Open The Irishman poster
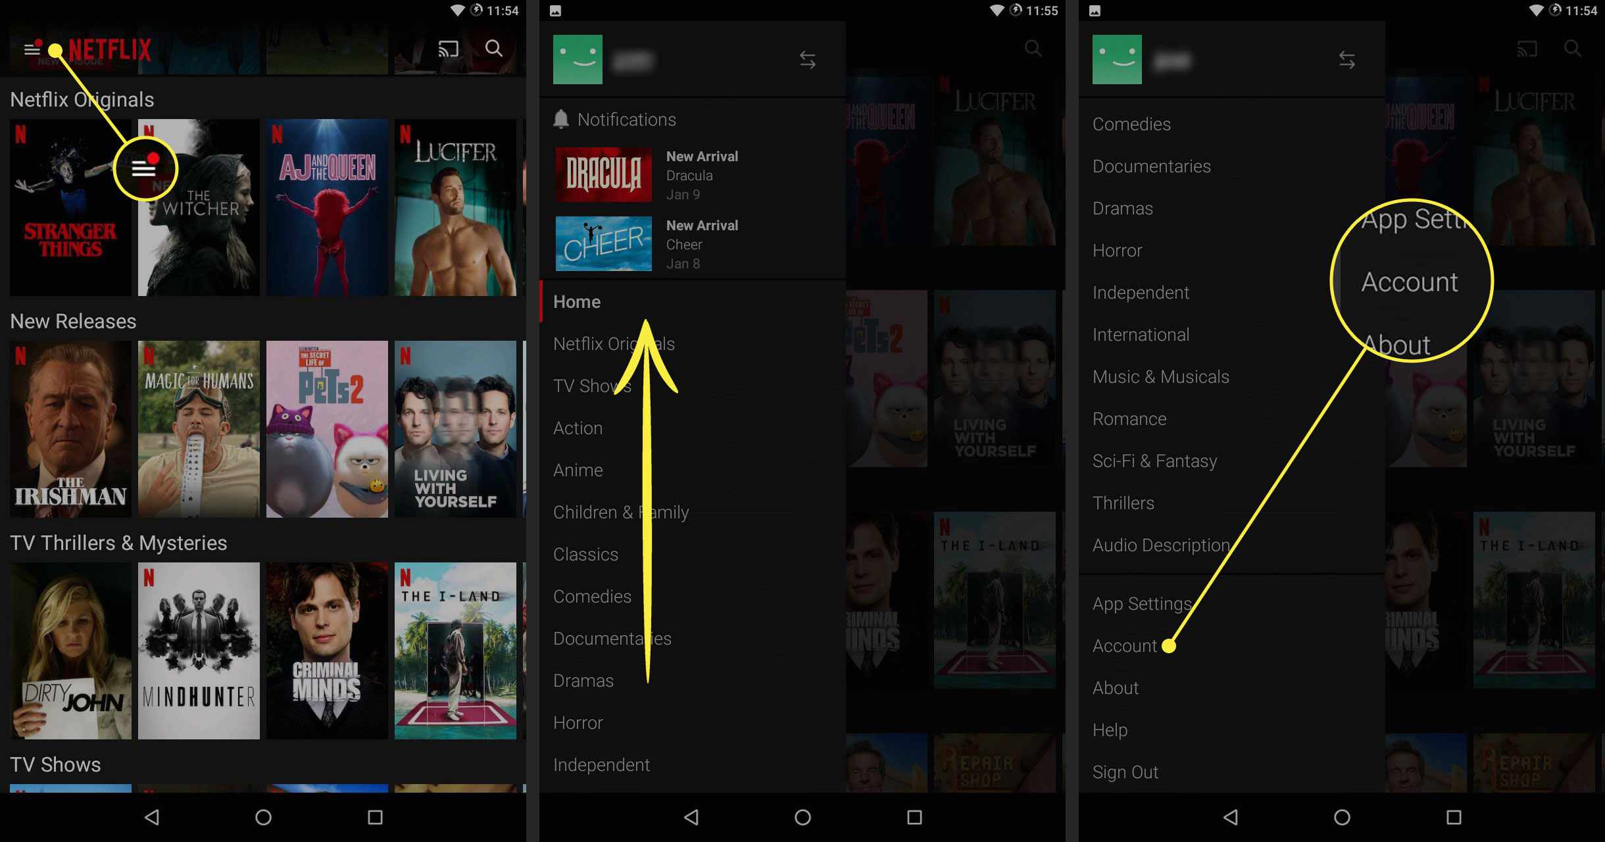The height and width of the screenshot is (842, 1605). 70,429
